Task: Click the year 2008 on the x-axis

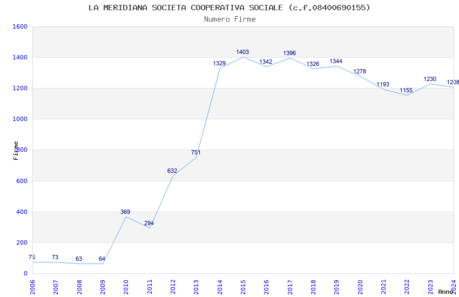Action: (x=79, y=287)
